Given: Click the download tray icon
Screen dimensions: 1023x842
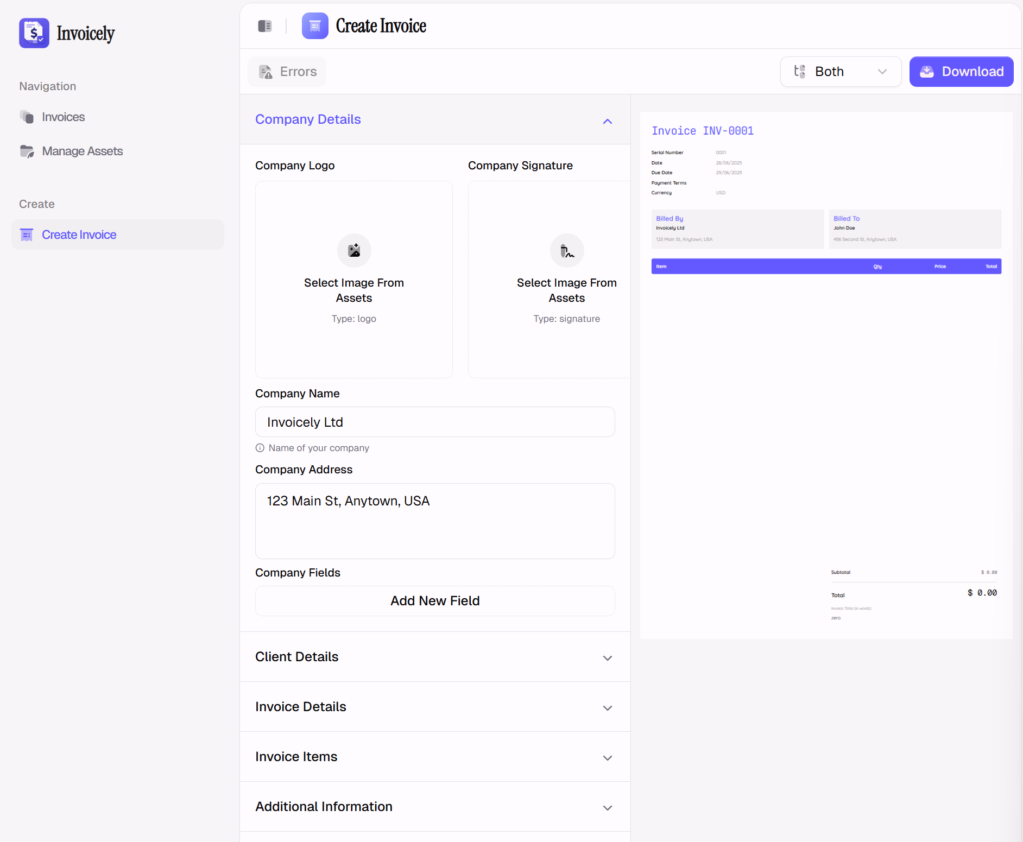Looking at the screenshot, I should (x=927, y=72).
